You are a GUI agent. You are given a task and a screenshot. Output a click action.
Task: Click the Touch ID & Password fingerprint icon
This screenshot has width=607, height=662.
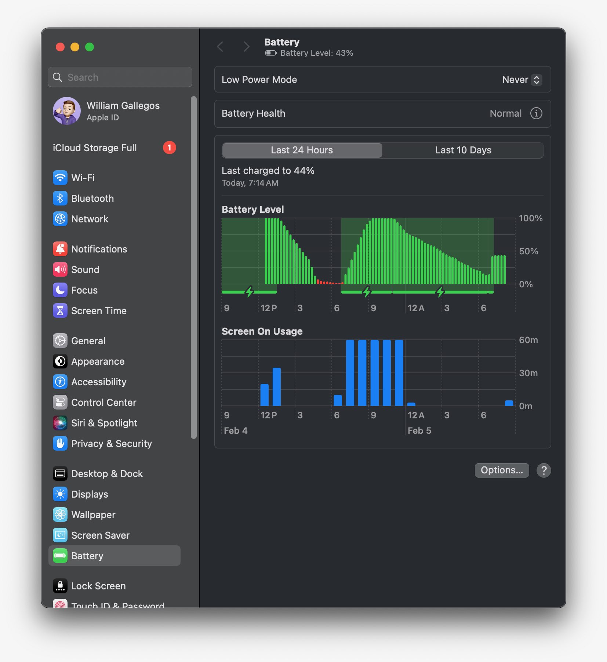click(x=60, y=604)
